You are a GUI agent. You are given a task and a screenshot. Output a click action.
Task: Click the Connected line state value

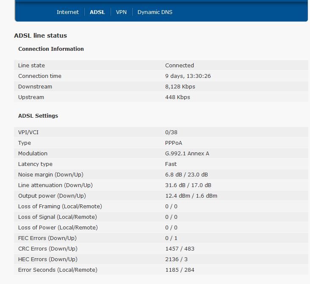point(180,66)
